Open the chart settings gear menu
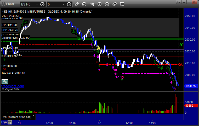This screenshot has width=199, height=126. coord(42,4)
